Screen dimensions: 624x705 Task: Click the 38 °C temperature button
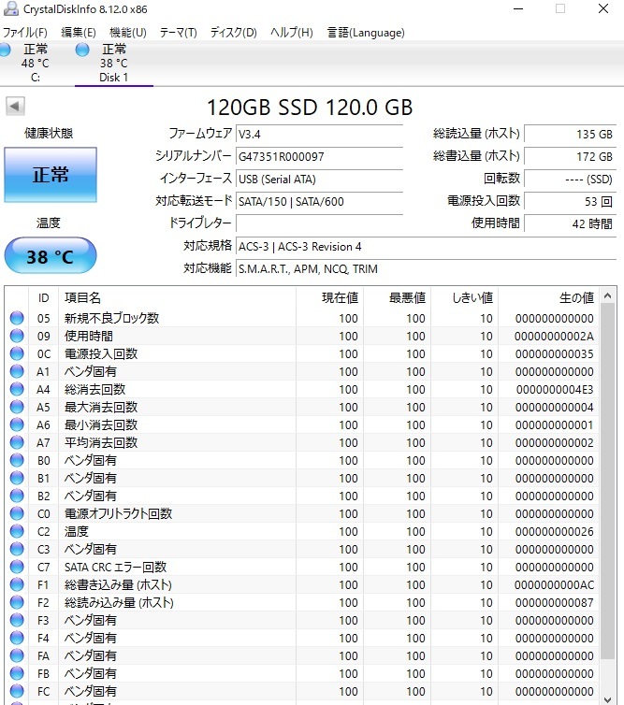tap(51, 255)
